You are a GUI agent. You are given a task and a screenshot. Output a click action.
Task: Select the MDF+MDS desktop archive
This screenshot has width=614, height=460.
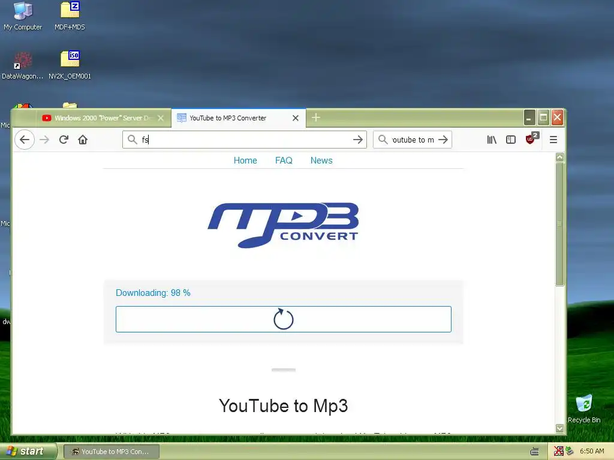(x=70, y=16)
